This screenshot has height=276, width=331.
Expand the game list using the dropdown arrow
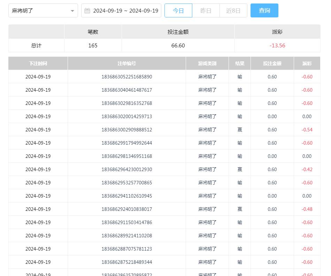(72, 11)
